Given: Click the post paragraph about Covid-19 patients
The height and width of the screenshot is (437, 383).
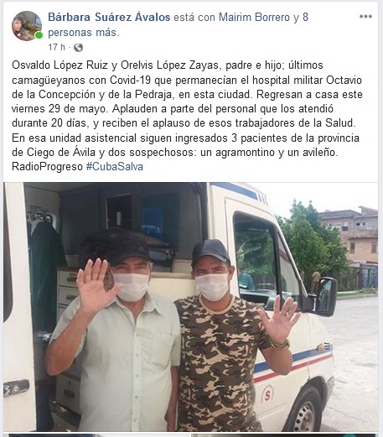Looking at the screenshot, I should (187, 116).
